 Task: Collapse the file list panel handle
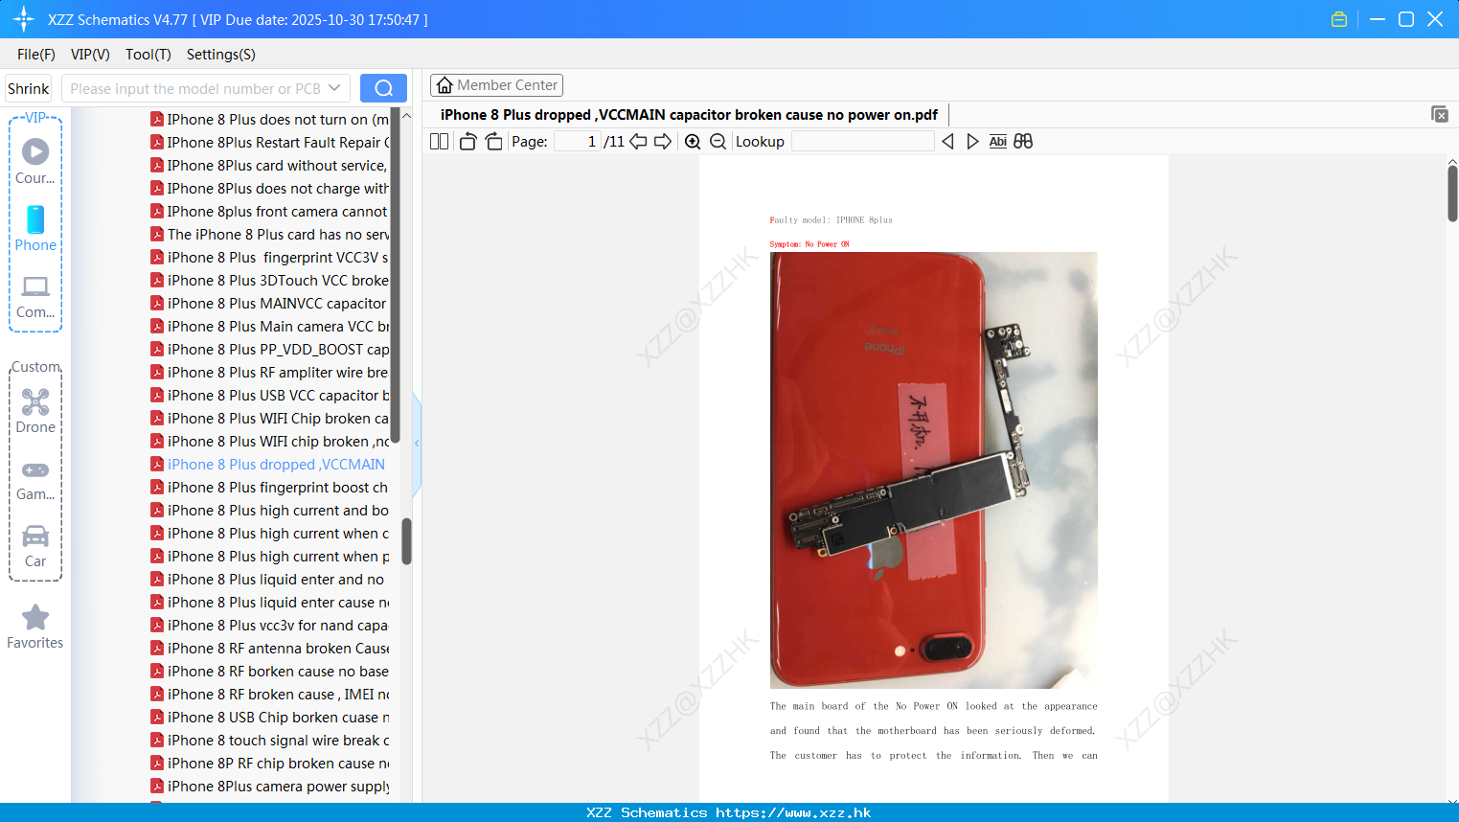pyautogui.click(x=417, y=444)
